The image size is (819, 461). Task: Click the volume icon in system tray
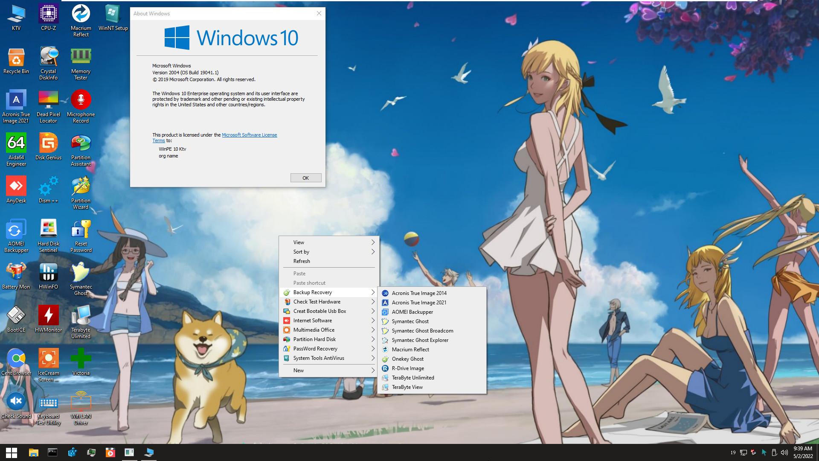click(784, 452)
